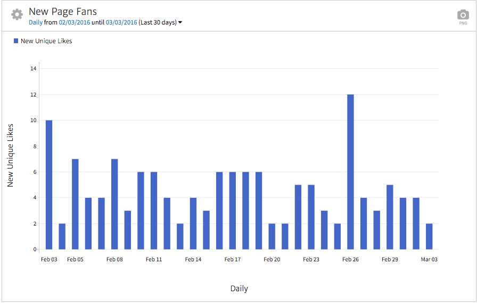Export chart as PNG camera icon
477x304 pixels.
coord(463,15)
